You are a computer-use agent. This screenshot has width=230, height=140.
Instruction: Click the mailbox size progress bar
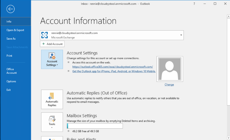click(95, 126)
